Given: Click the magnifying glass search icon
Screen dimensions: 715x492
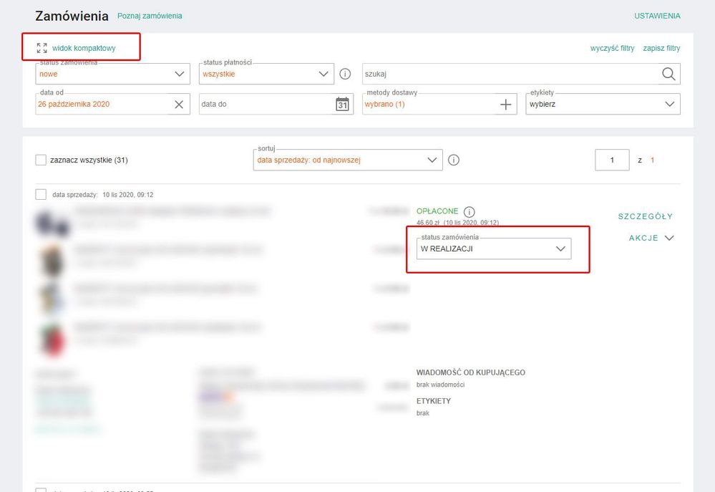Looking at the screenshot, I should (668, 74).
